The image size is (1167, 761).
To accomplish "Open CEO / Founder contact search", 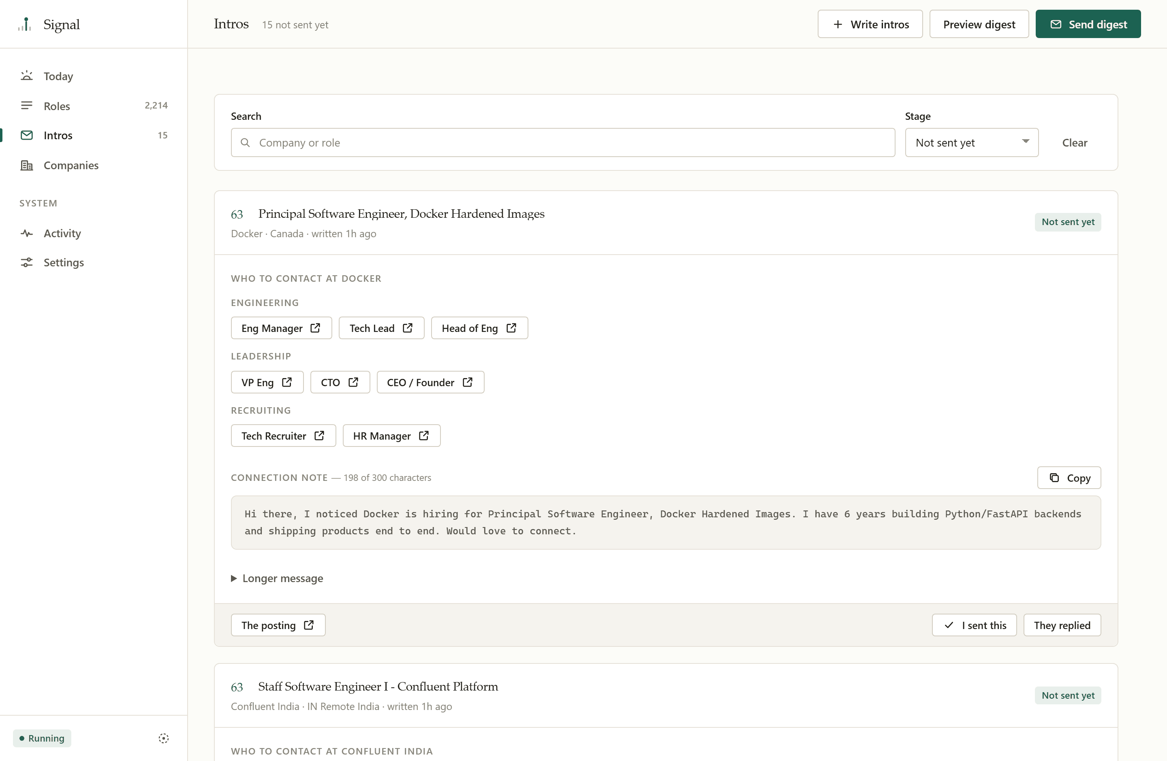I will click(430, 382).
